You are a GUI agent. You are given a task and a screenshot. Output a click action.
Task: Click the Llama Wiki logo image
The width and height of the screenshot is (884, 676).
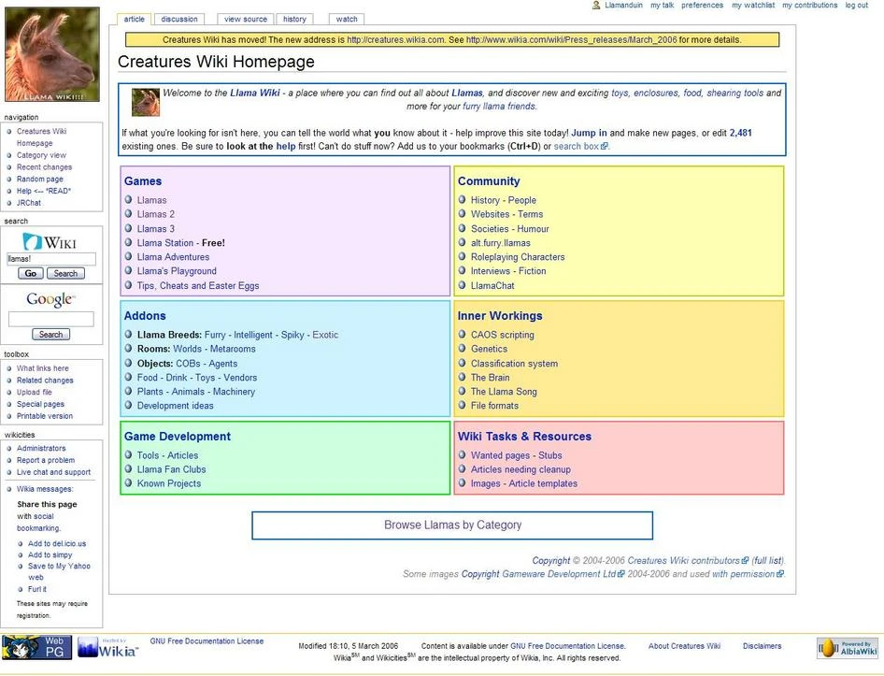click(51, 53)
